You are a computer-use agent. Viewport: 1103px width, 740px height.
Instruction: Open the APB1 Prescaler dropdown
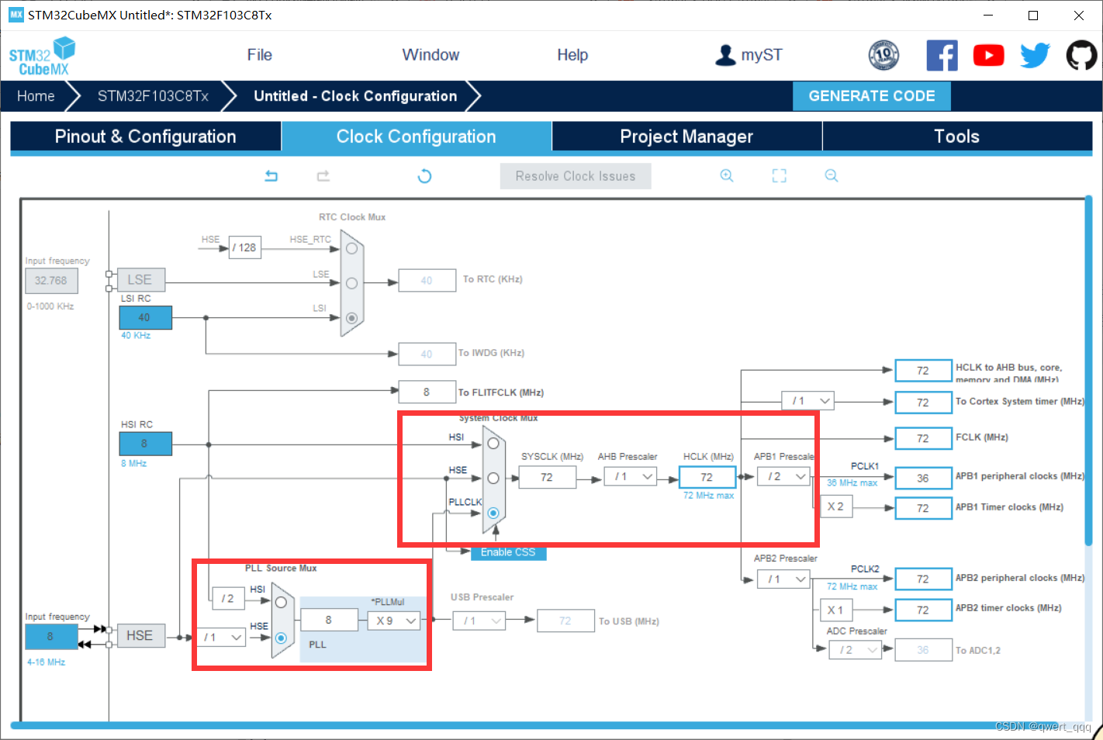(784, 476)
